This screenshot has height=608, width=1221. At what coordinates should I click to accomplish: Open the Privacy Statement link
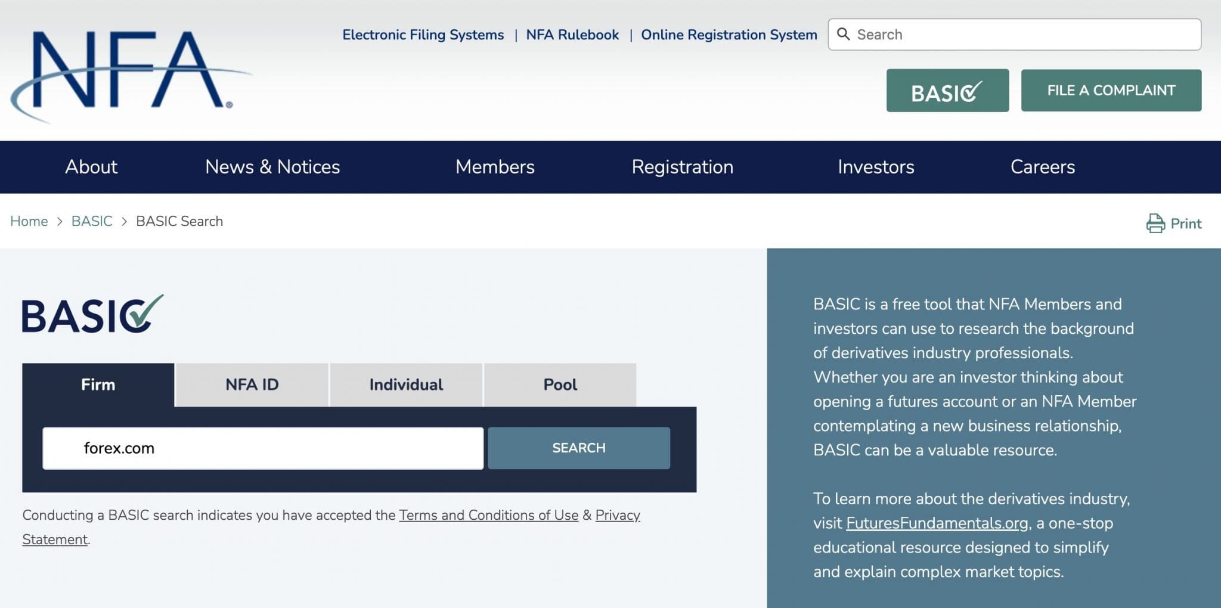(x=618, y=515)
